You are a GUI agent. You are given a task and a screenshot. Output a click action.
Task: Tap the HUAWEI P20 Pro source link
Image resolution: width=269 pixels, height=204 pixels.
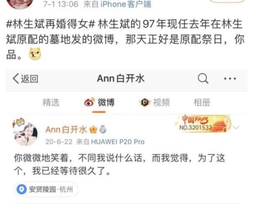pos(118,142)
